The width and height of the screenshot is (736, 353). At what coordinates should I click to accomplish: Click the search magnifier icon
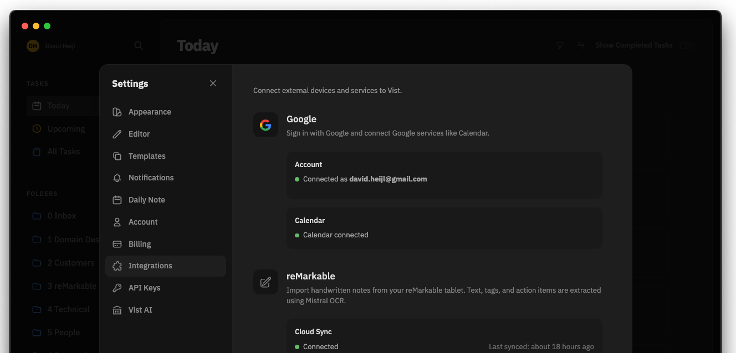click(138, 45)
